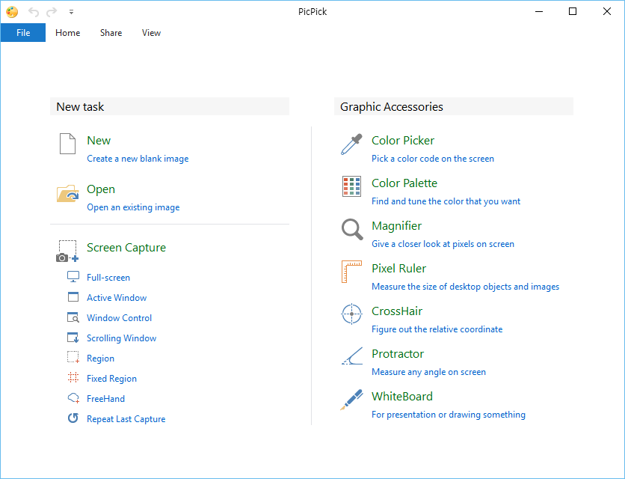Viewport: 625px width, 479px height.
Task: Open the View ribbon tab
Action: (x=151, y=33)
